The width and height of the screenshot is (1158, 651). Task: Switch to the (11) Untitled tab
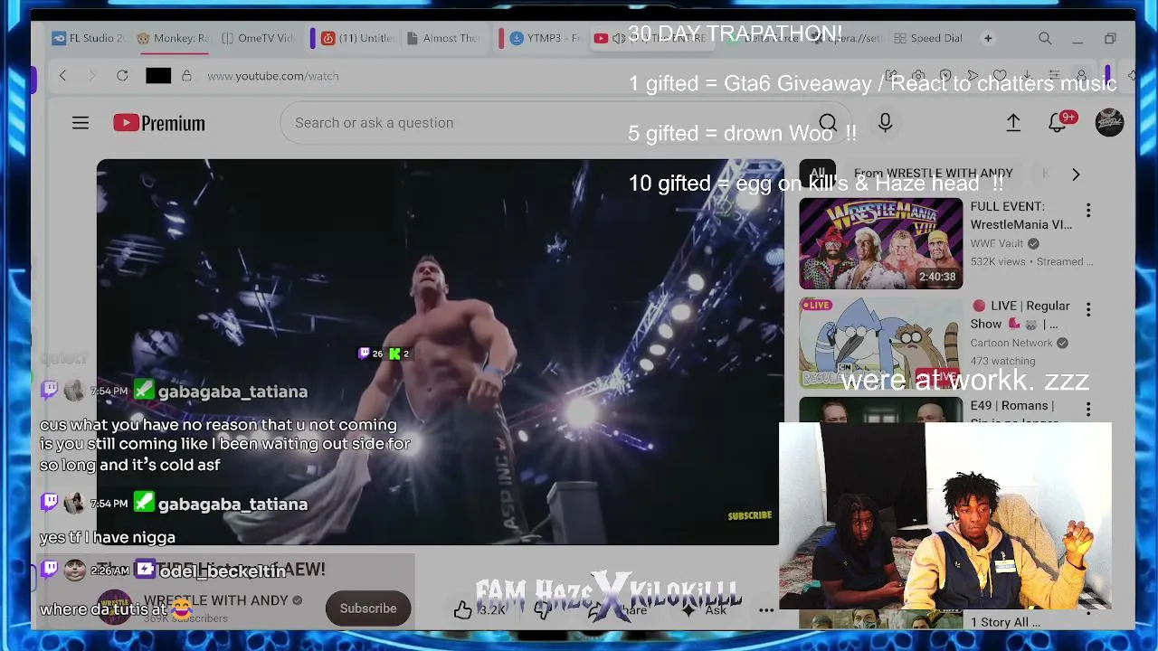pos(358,39)
